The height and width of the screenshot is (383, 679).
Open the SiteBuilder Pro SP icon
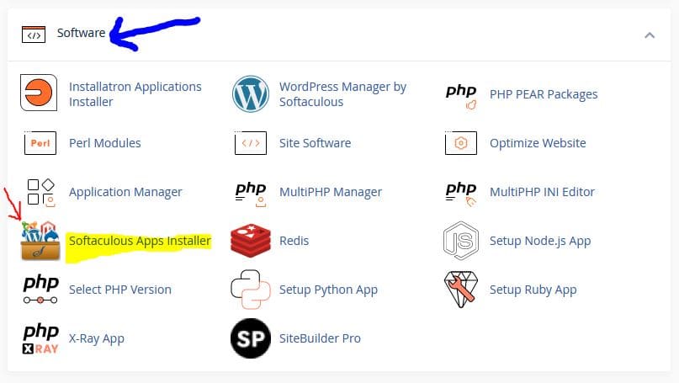[x=251, y=338]
